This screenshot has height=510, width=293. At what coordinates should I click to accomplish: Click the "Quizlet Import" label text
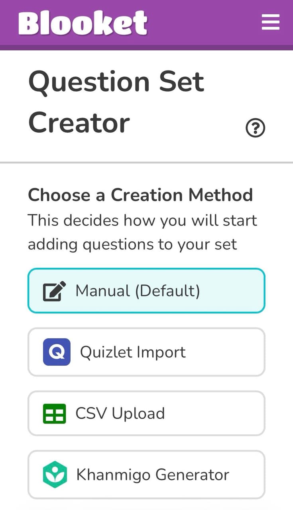click(x=133, y=352)
